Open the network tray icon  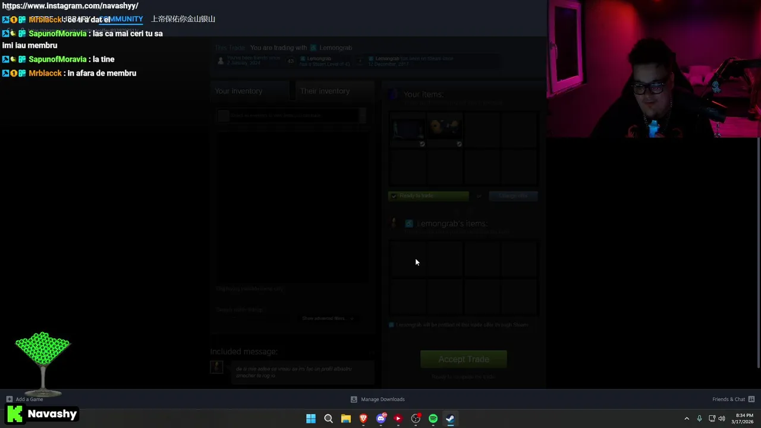tap(712, 418)
